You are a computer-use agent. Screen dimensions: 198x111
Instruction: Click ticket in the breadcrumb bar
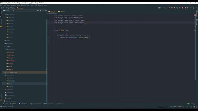pos(13,8)
